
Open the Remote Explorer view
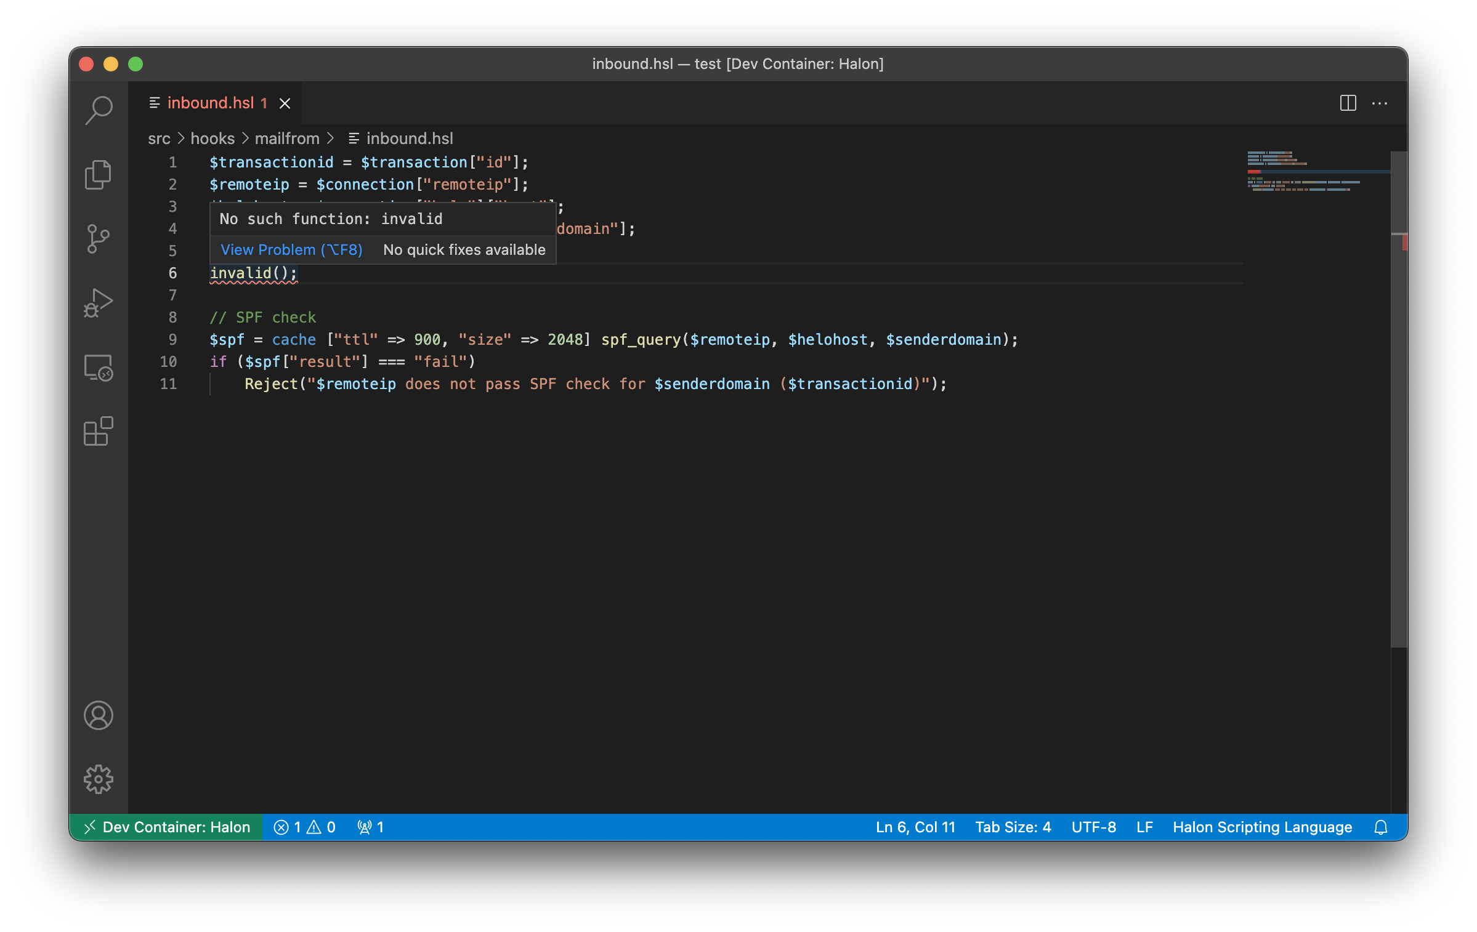(99, 368)
